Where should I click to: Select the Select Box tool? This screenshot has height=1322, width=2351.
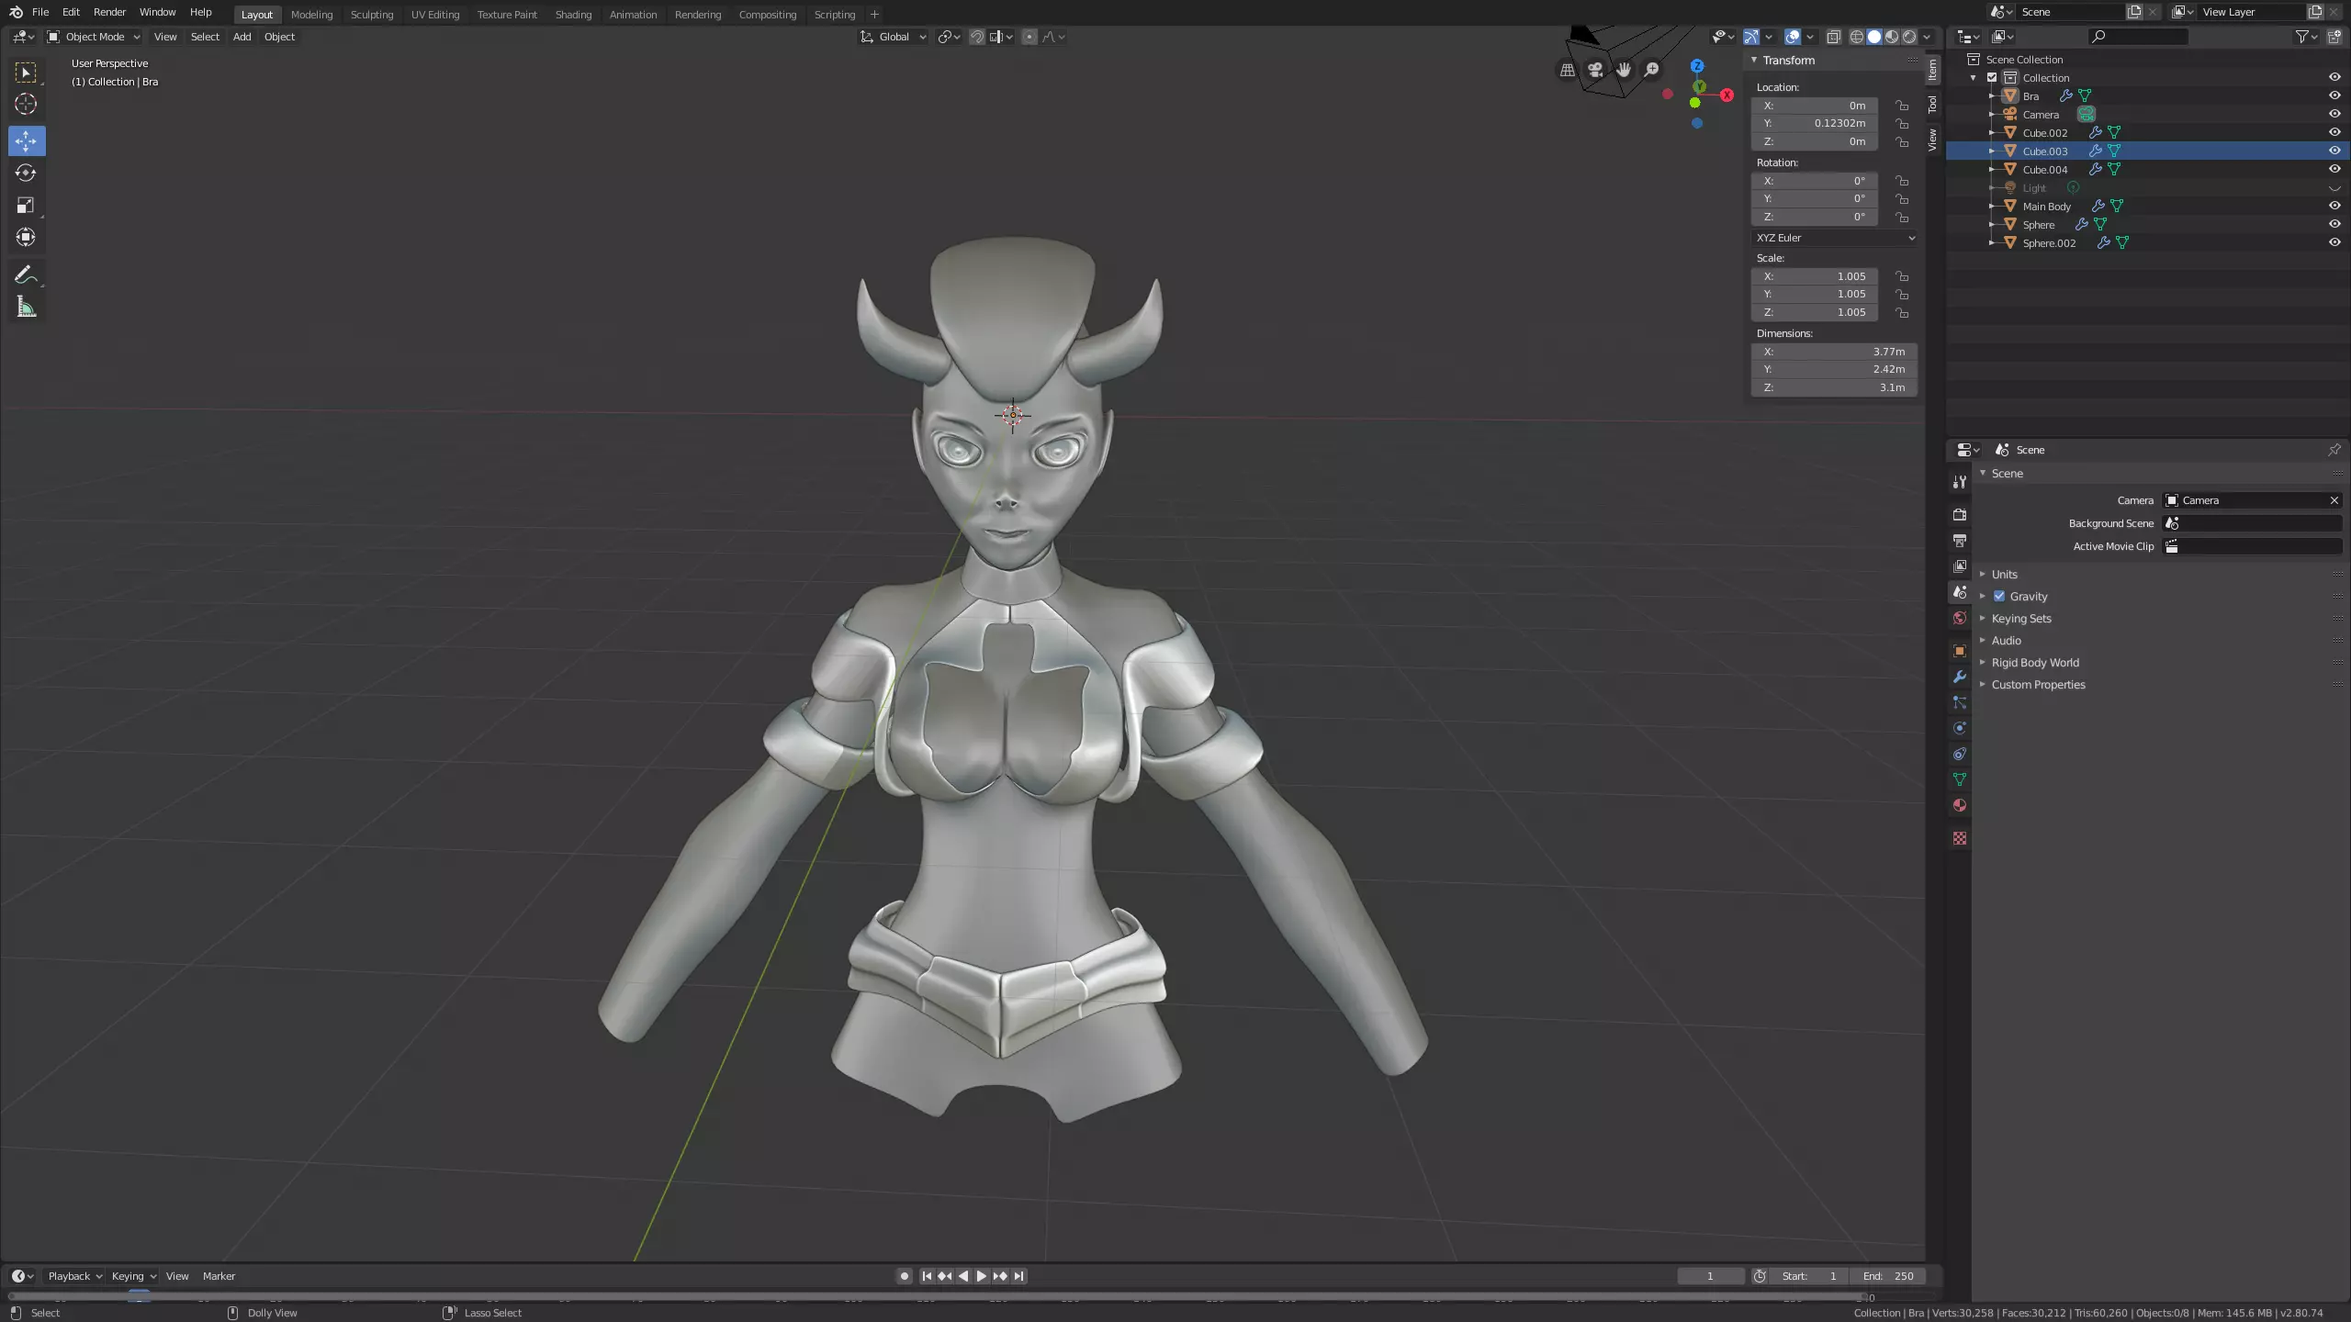tap(26, 73)
